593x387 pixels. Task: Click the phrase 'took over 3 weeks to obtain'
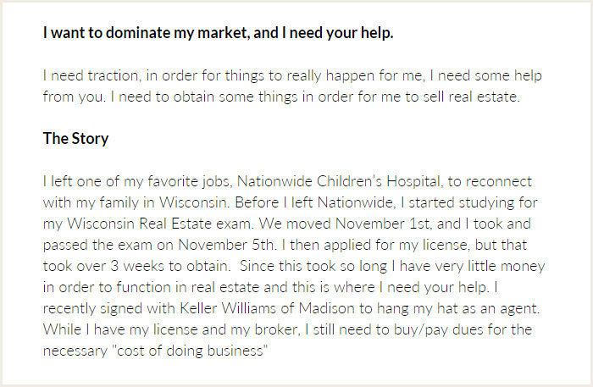tap(136, 267)
